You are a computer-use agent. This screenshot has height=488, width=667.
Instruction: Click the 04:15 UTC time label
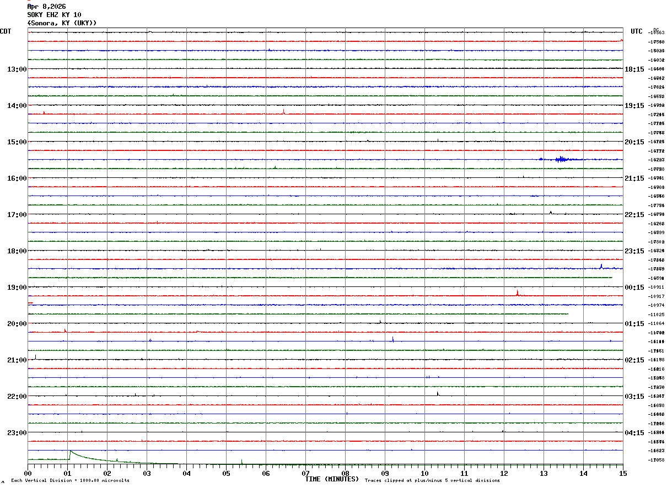pos(634,433)
